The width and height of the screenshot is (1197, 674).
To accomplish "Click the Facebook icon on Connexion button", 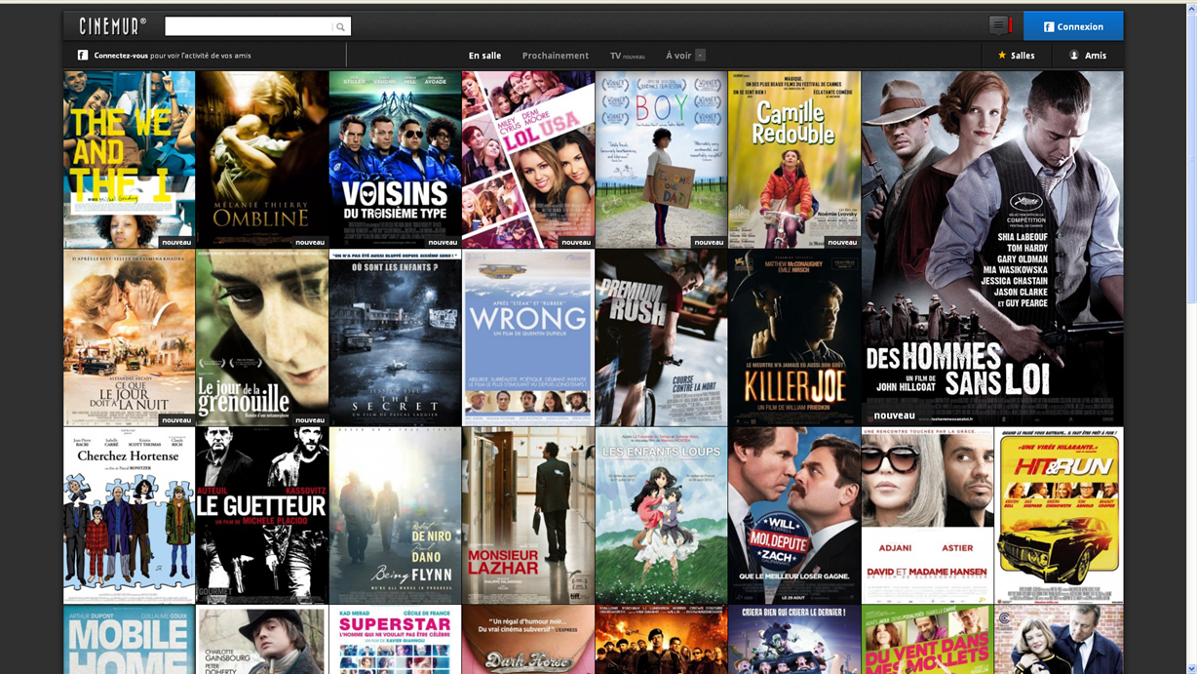I will pos(1049,26).
